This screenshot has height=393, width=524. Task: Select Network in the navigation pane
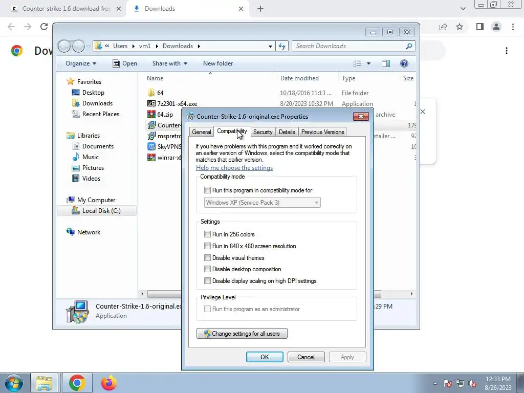pyautogui.click(x=89, y=232)
